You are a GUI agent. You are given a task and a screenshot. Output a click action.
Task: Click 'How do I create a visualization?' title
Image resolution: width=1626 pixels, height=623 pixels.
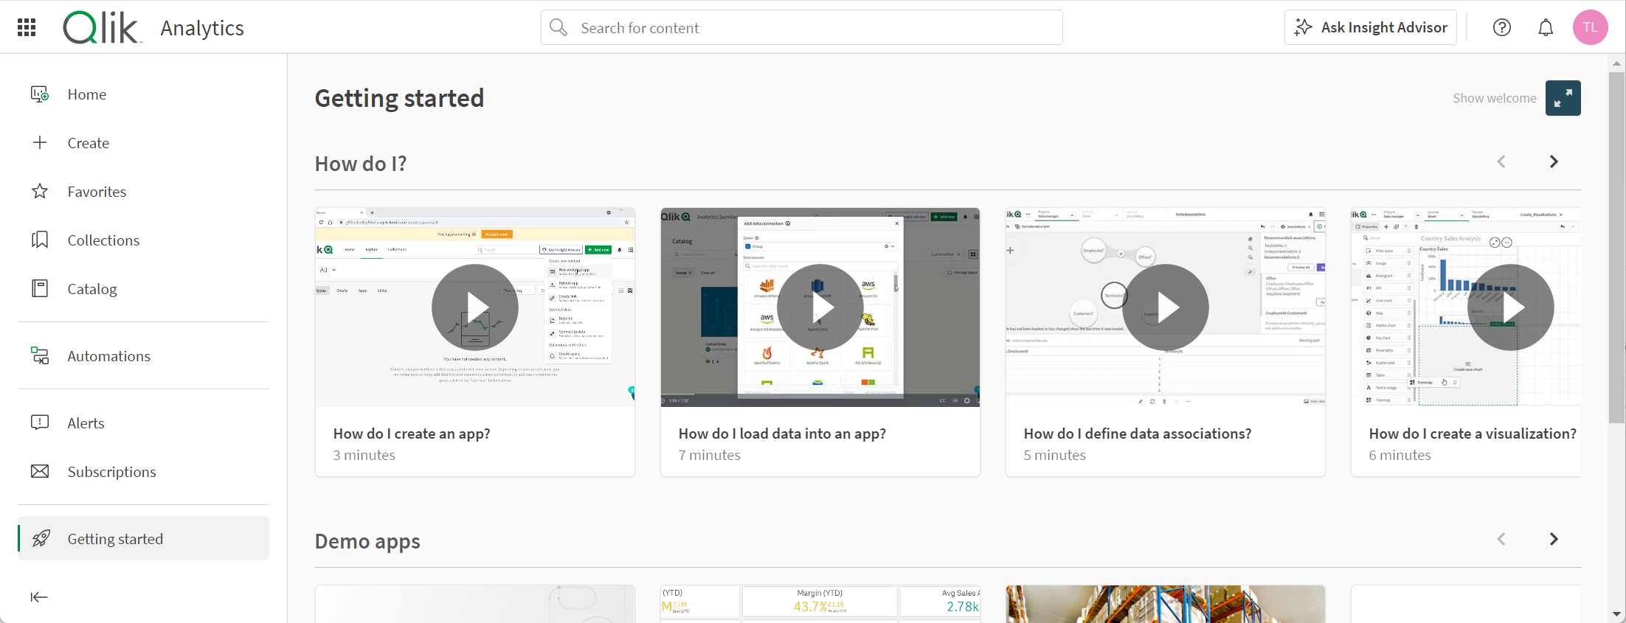[x=1473, y=434]
